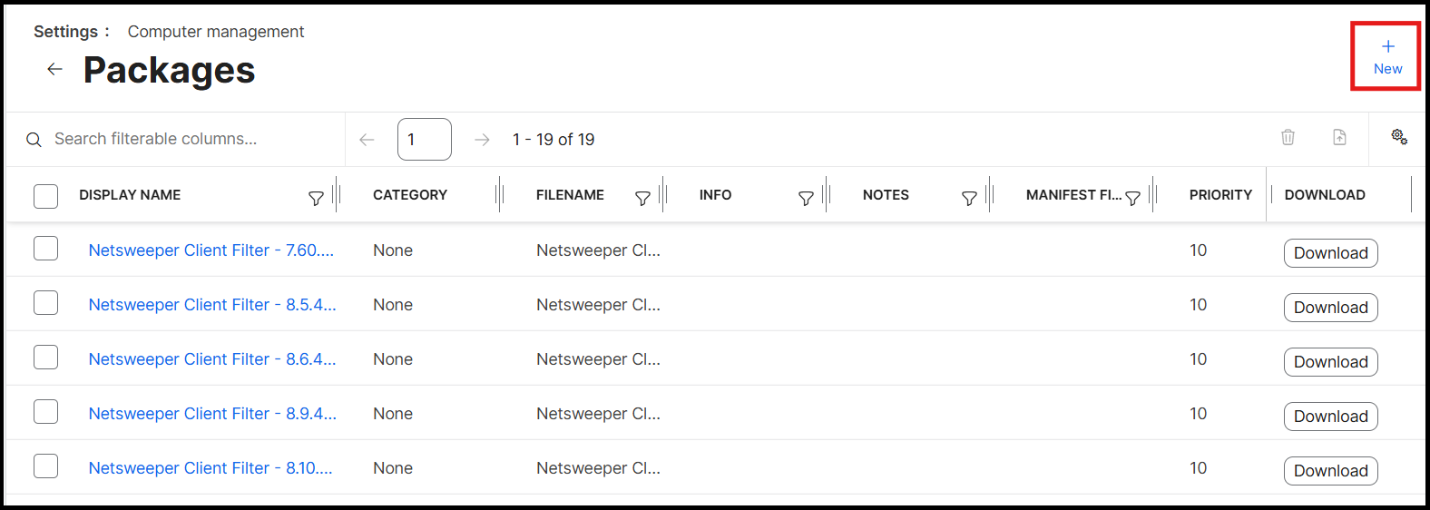Sort by the Priority column header
This screenshot has width=1430, height=510.
coord(1220,195)
